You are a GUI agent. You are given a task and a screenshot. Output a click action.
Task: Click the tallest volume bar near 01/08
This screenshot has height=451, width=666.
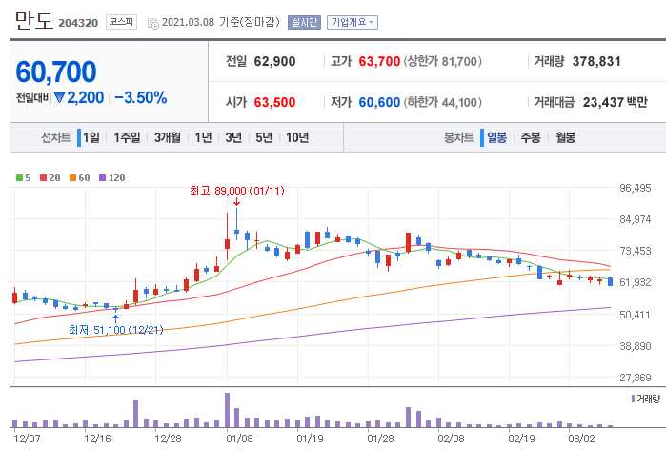click(227, 410)
